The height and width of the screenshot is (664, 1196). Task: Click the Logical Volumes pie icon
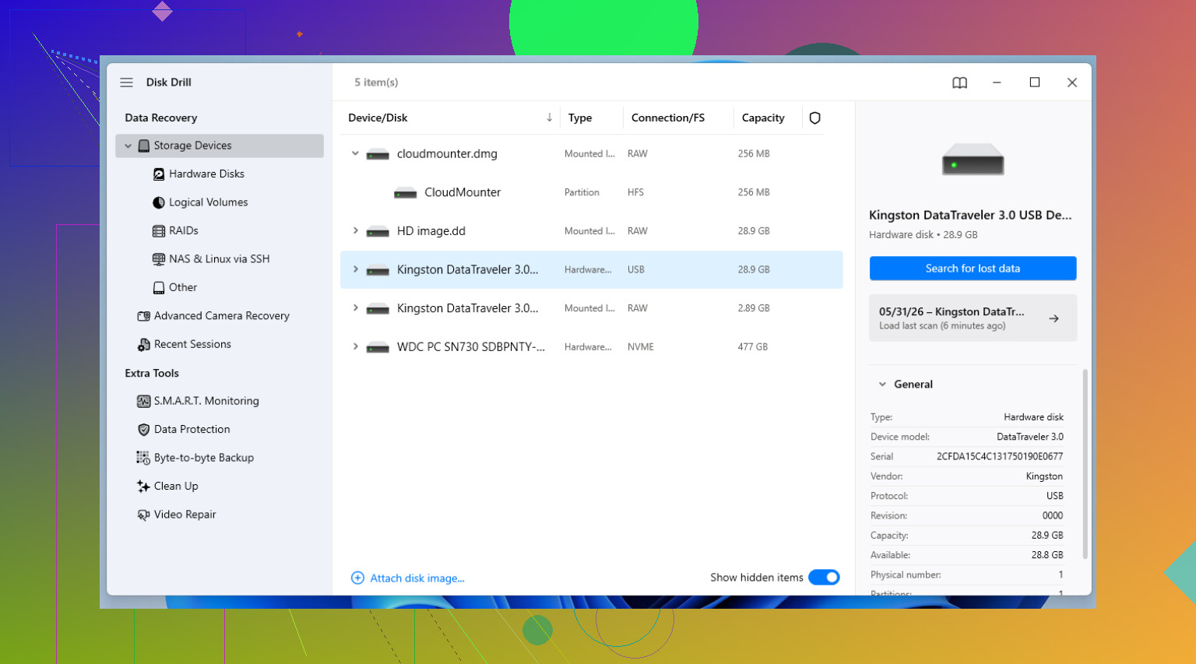tap(159, 202)
